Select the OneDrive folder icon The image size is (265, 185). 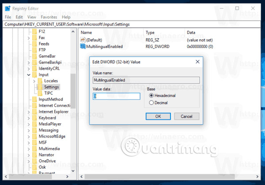point(34,161)
